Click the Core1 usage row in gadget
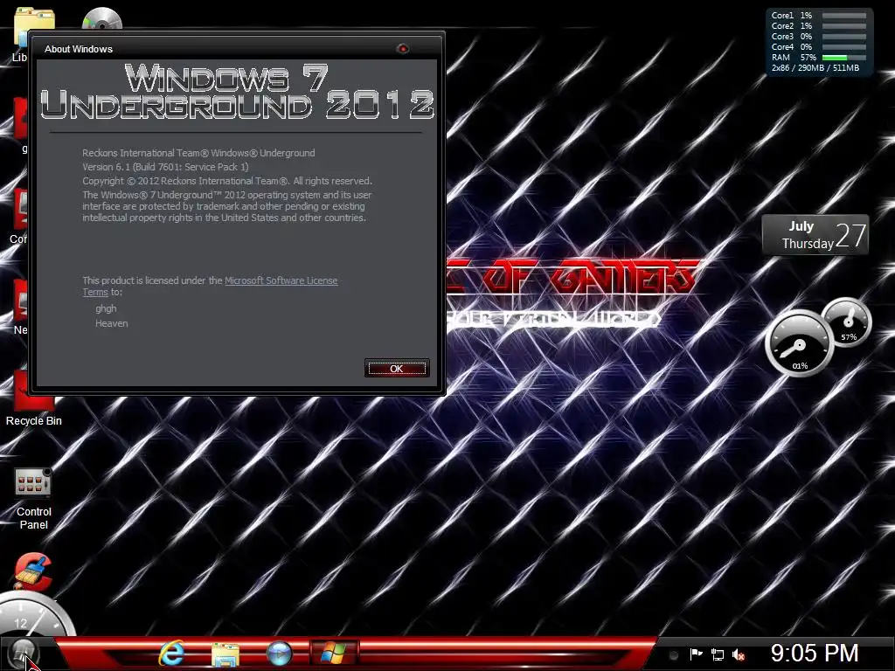 tap(818, 16)
